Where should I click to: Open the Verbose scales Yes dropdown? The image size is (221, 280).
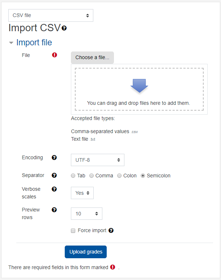[x=82, y=193]
